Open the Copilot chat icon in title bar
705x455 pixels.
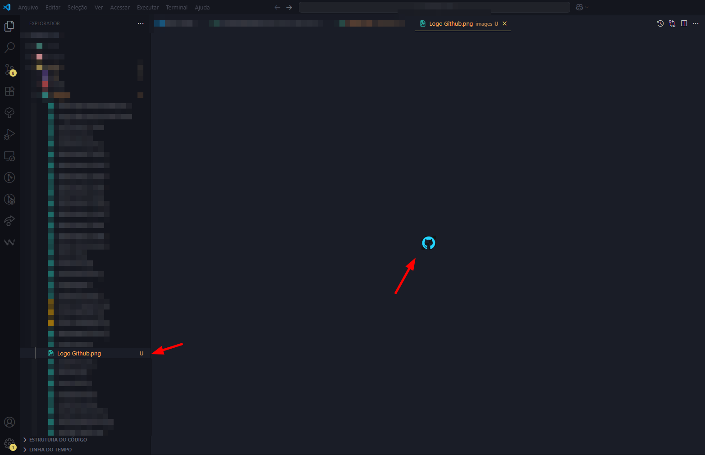pos(579,7)
